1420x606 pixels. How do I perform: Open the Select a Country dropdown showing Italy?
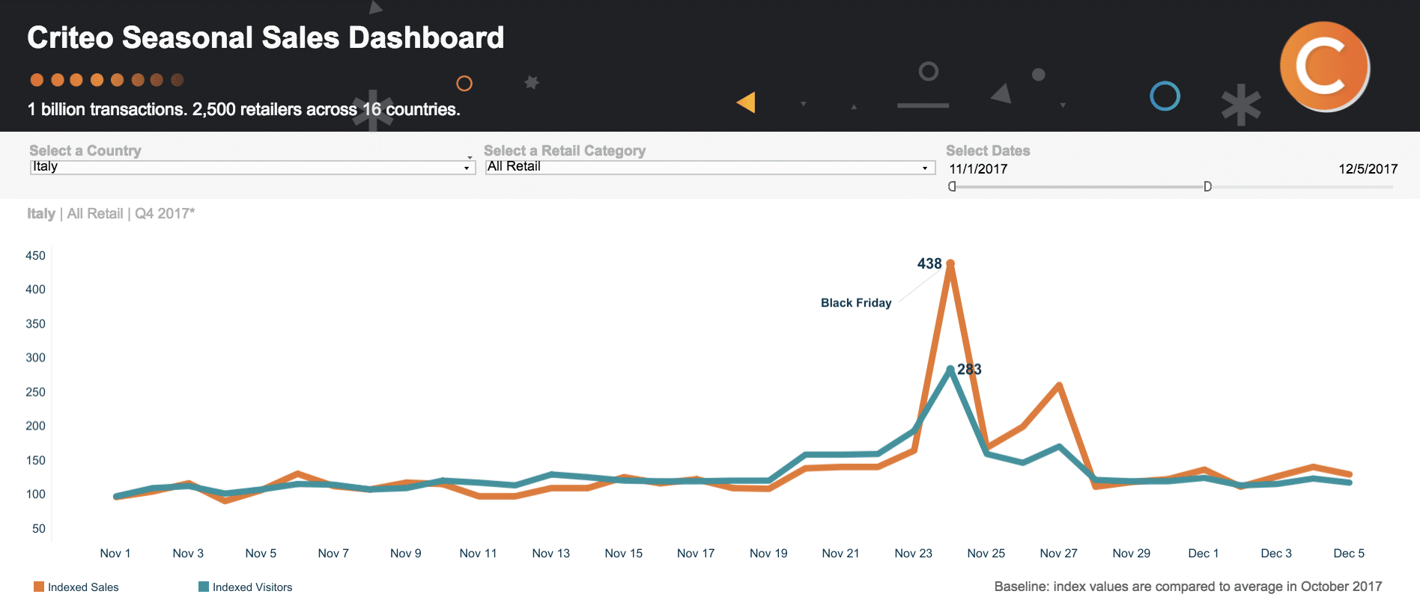click(x=252, y=167)
